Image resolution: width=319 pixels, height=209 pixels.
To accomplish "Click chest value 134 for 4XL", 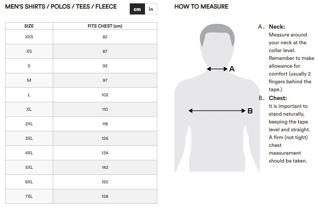I will point(105,153).
